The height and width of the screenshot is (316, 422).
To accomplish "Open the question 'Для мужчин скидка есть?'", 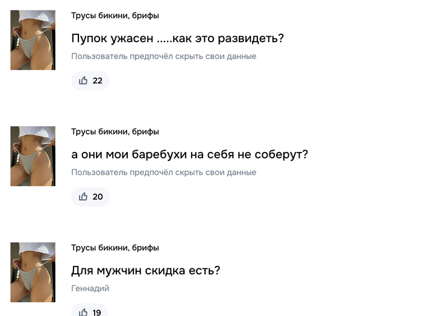I will 145,270.
